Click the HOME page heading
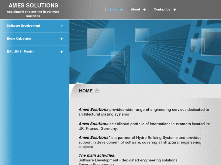This screenshot has height=165, width=221. (x=86, y=91)
